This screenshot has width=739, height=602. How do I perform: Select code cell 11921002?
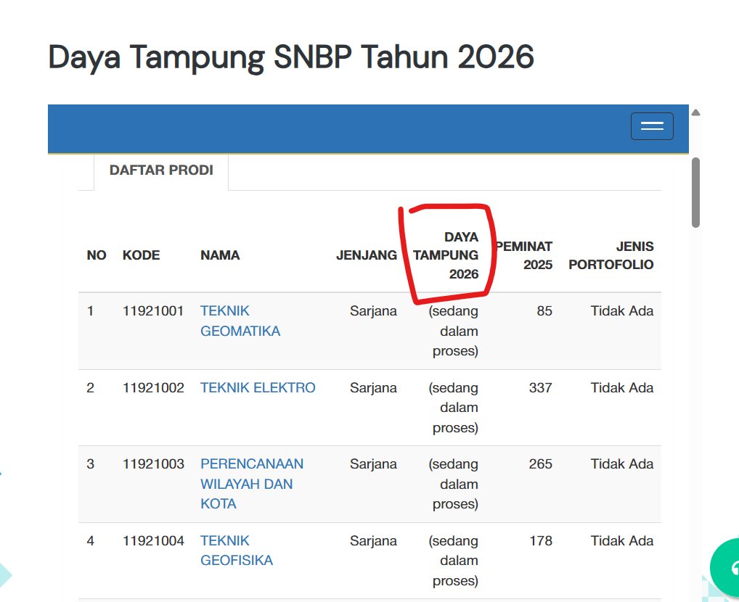pos(153,387)
